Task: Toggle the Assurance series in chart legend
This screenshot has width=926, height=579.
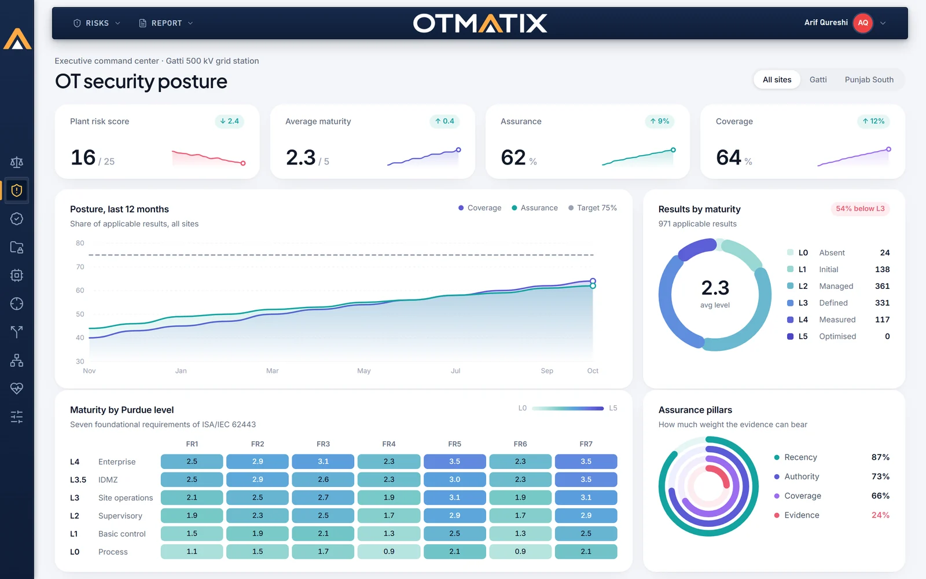Action: click(535, 208)
